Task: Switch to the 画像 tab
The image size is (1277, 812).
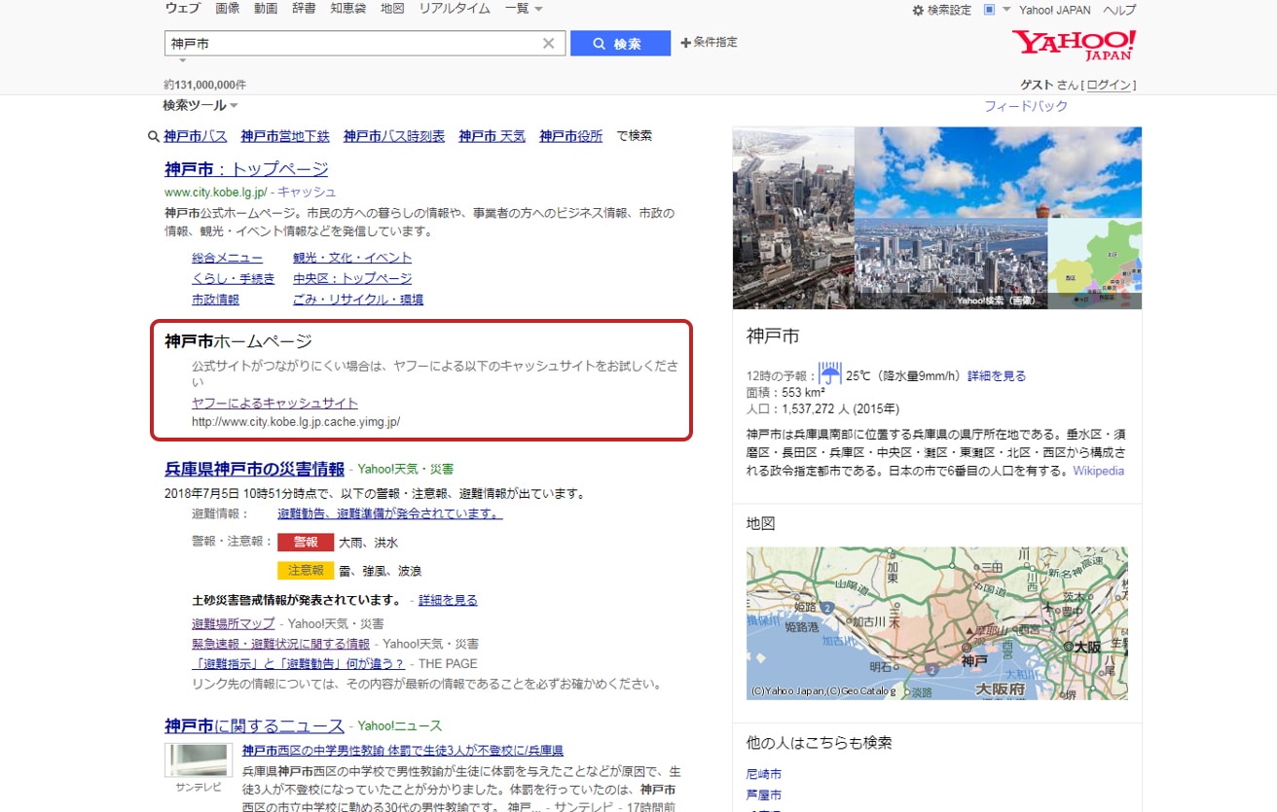Action: coord(228,9)
